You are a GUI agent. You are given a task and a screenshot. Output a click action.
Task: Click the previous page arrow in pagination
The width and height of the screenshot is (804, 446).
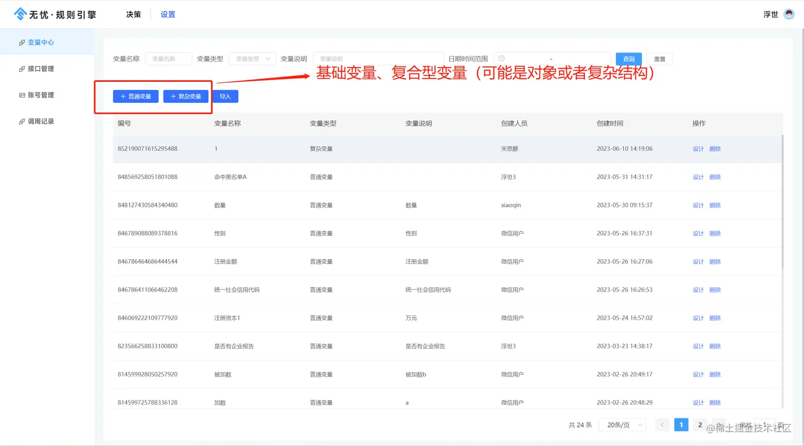[x=662, y=425]
